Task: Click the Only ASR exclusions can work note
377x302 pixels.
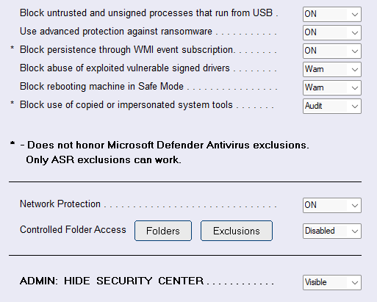Action: [x=104, y=159]
